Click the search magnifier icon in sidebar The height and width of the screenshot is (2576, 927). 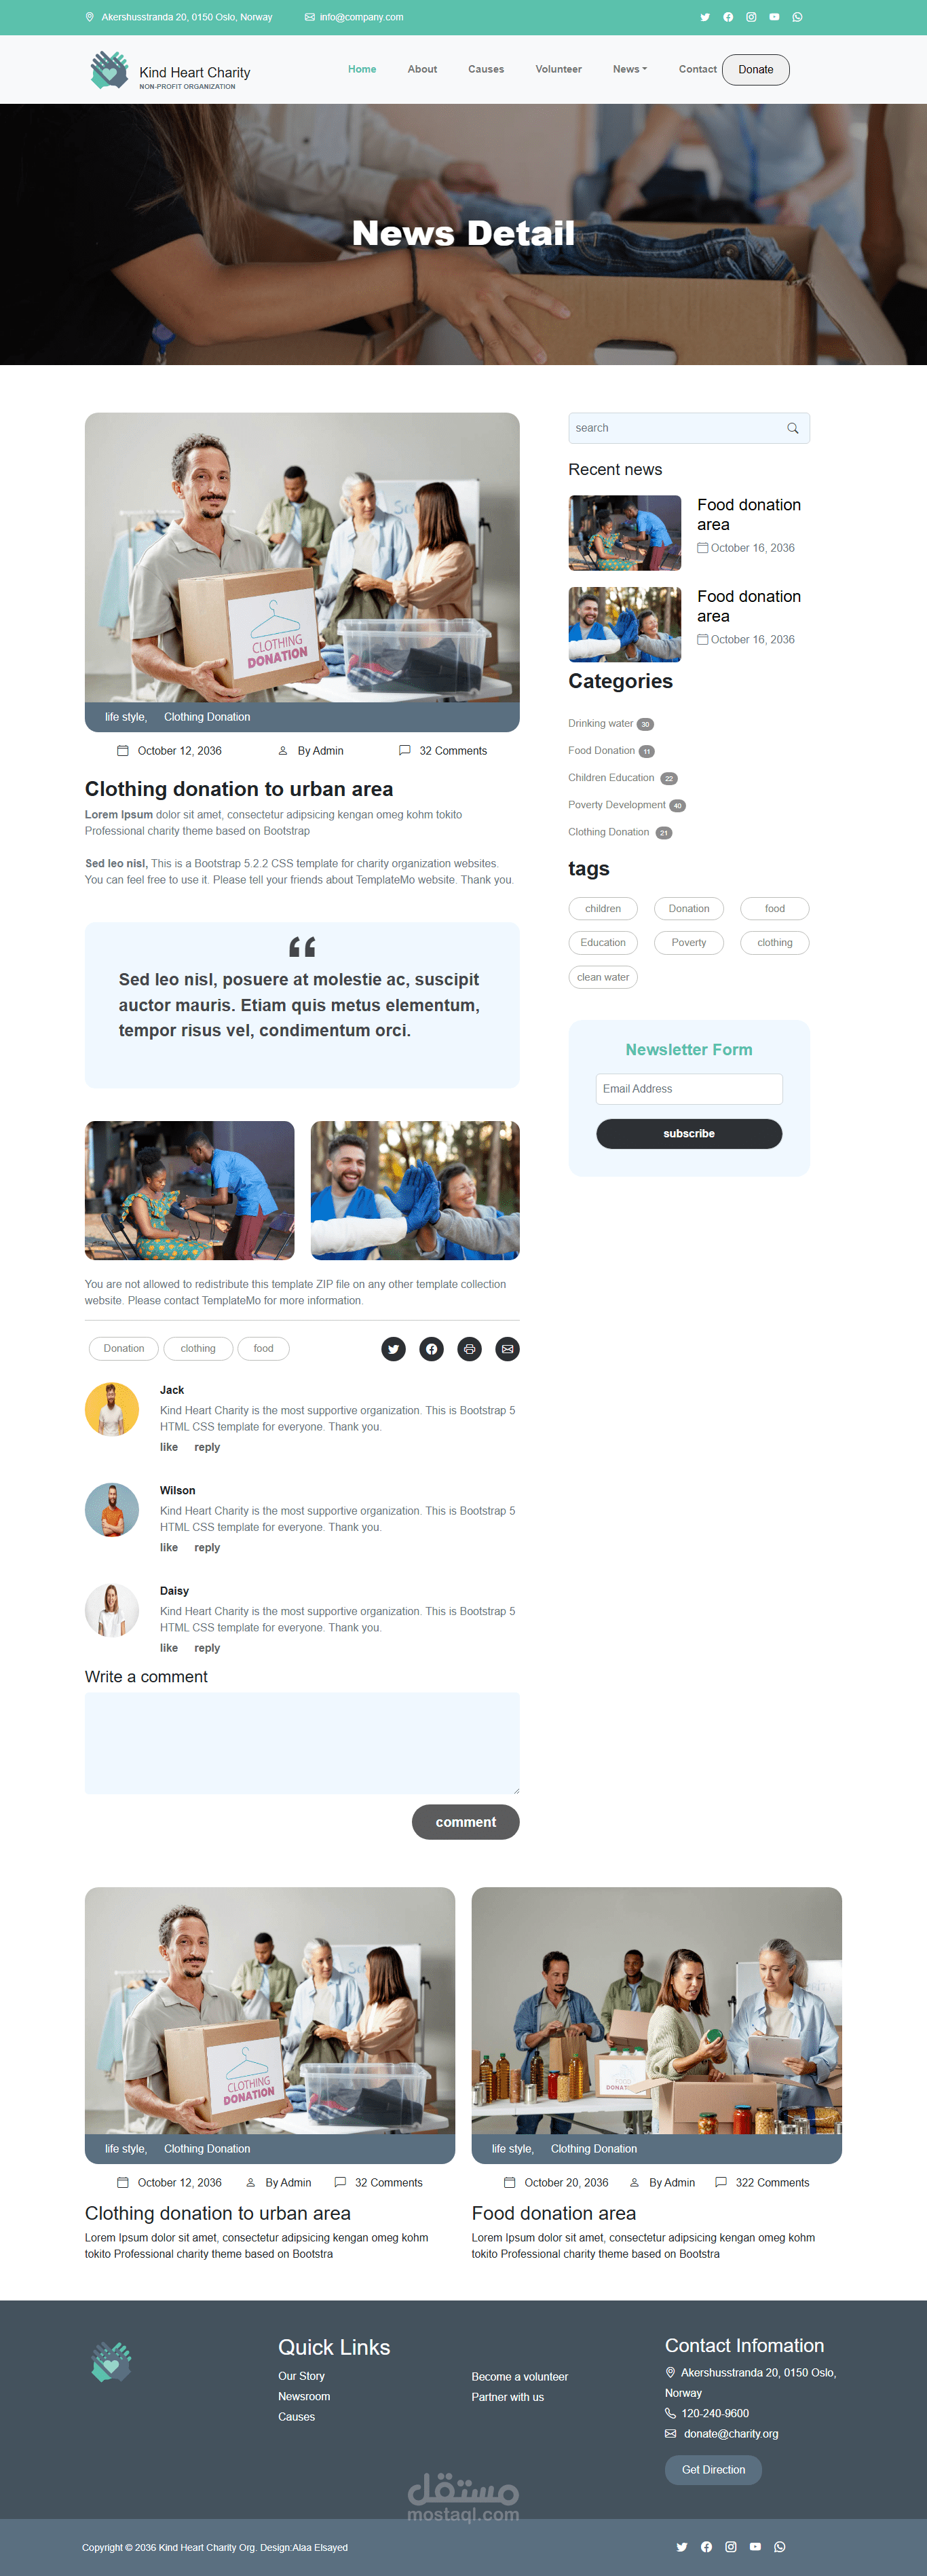click(792, 428)
